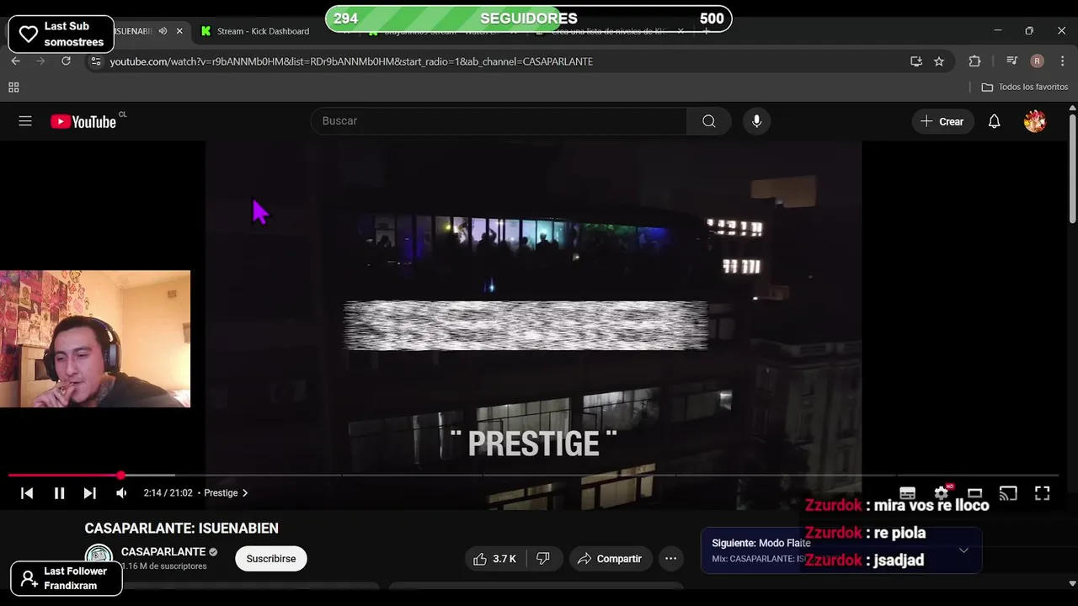Pause the playing video

coord(59,493)
